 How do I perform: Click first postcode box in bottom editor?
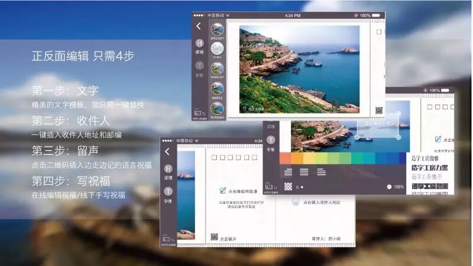click(214, 157)
